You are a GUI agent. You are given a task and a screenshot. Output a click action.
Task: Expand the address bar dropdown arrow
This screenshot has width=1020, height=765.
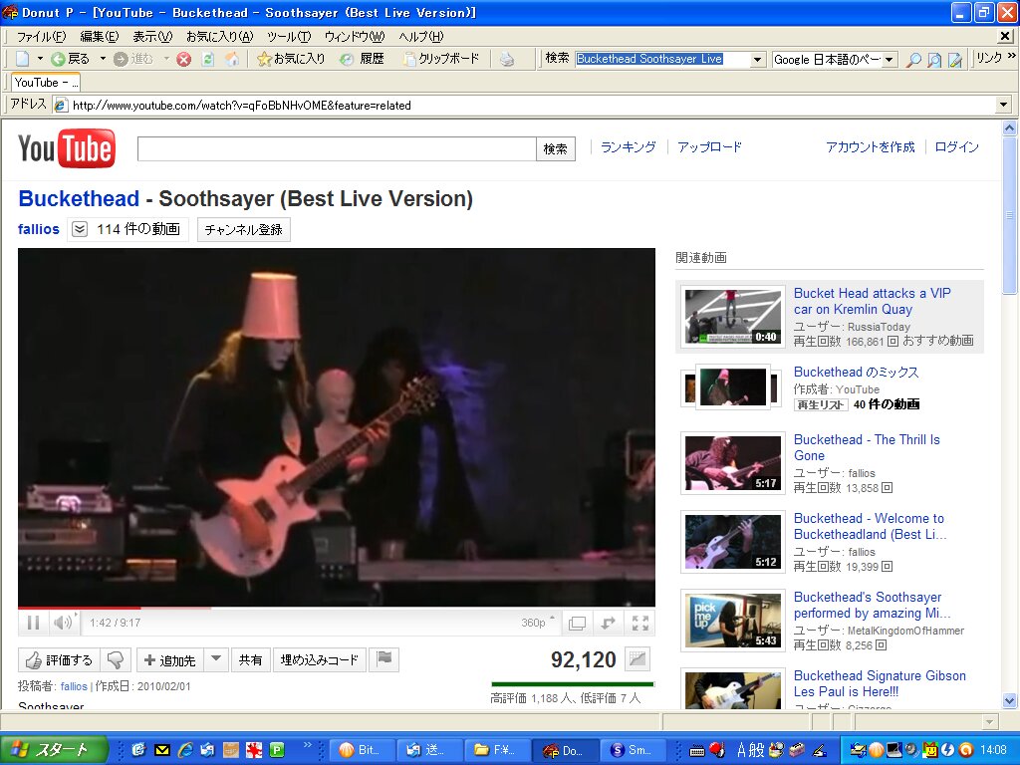(x=1004, y=104)
